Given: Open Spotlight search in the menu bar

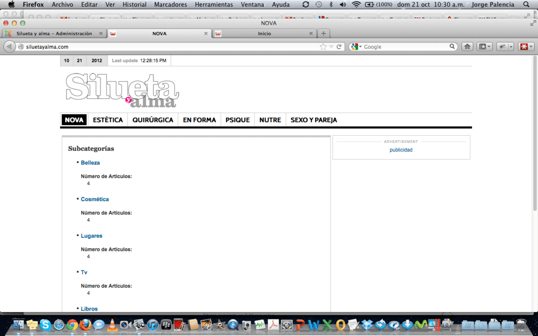Looking at the screenshot, I should (x=526, y=4).
